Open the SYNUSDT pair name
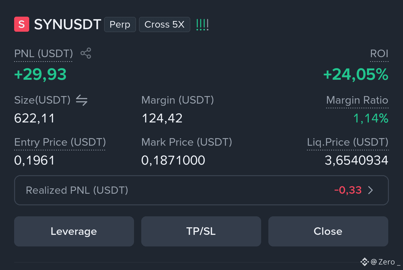 pos(67,24)
